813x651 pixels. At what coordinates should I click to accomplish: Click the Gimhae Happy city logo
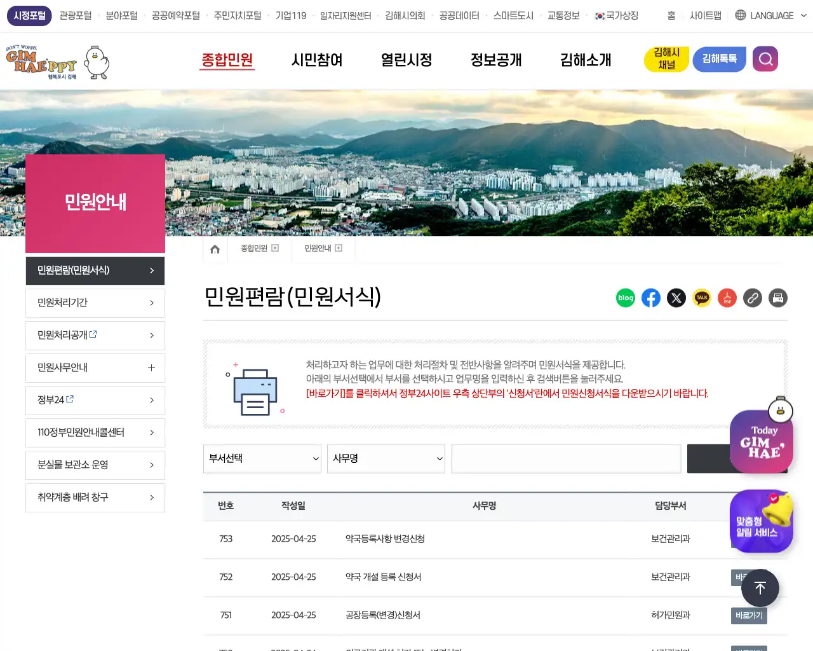pos(57,62)
